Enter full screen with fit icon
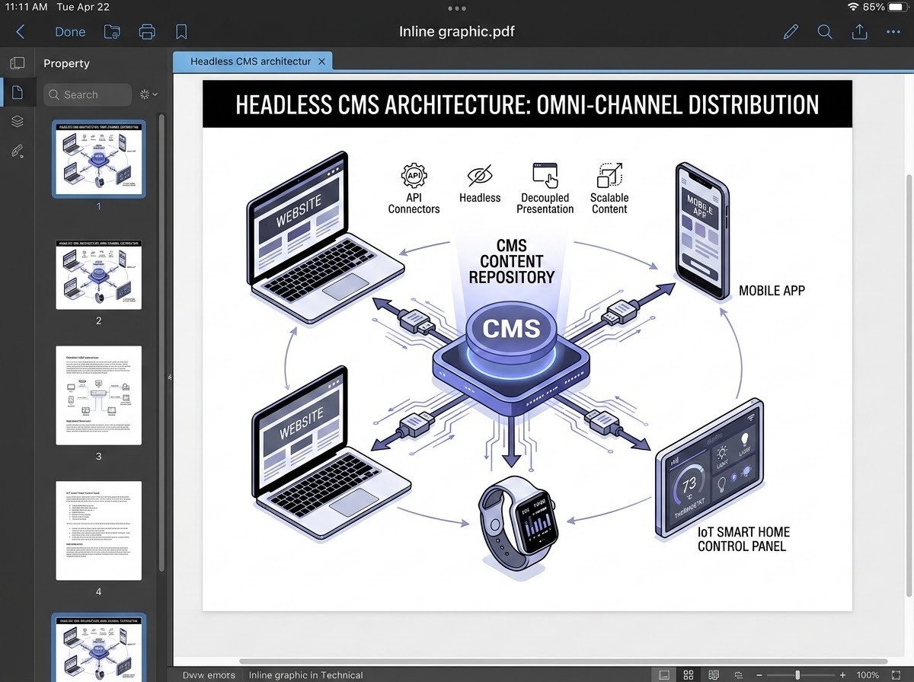The width and height of the screenshot is (914, 682). pos(896,674)
